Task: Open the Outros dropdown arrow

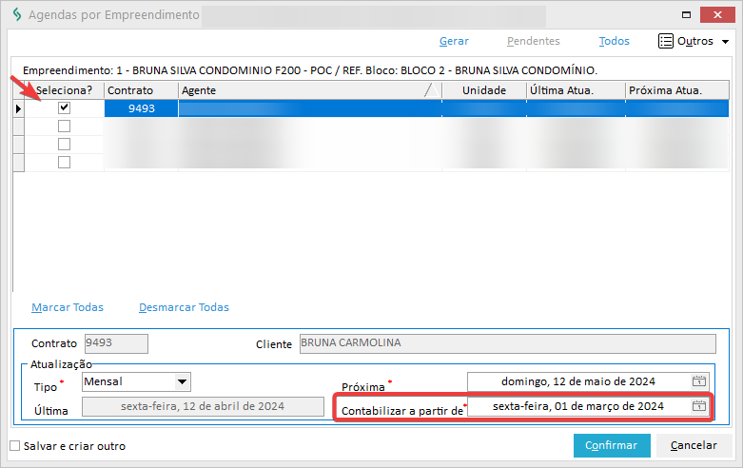Action: [725, 42]
